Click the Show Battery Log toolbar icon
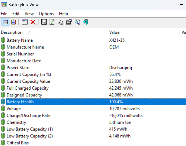This screenshot has height=146, width=186. [13, 22]
